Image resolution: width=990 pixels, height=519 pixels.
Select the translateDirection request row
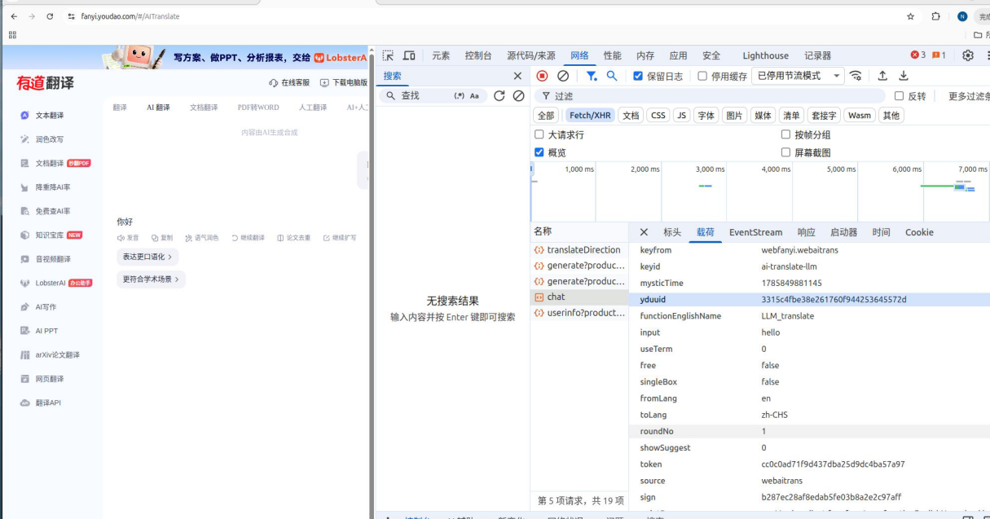(579, 250)
